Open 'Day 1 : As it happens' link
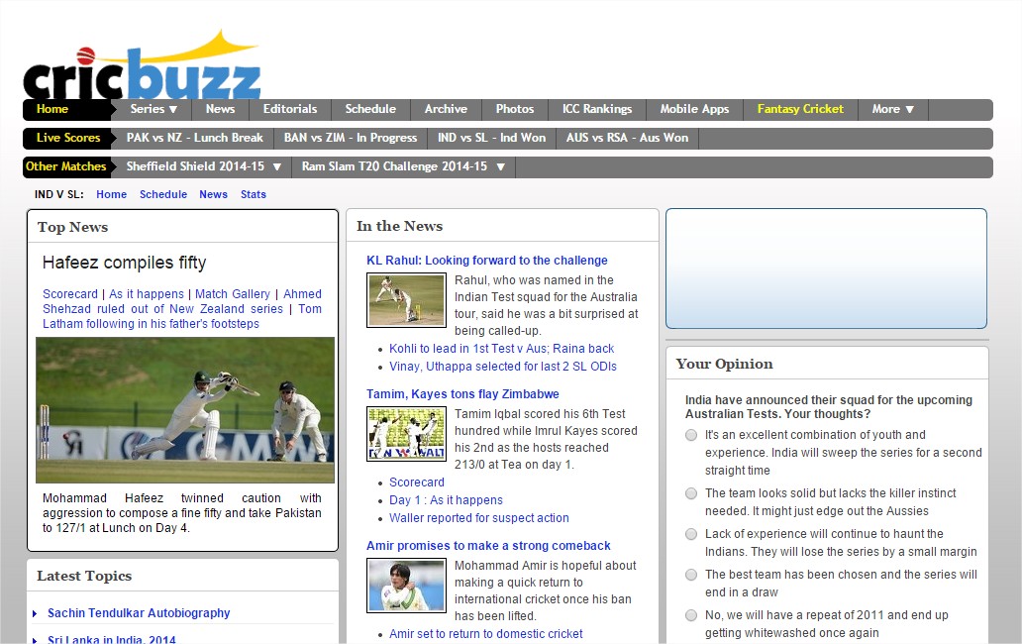This screenshot has height=644, width=1022. click(446, 500)
